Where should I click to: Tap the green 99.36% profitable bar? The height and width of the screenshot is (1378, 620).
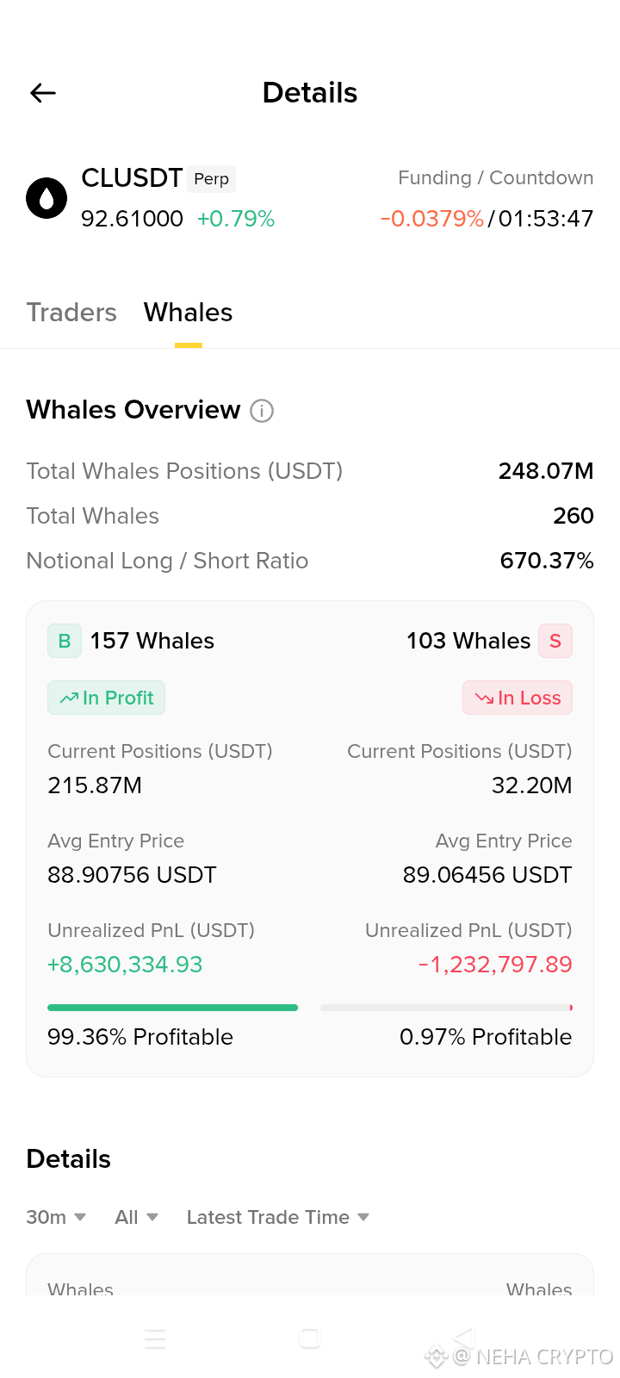point(172,1007)
